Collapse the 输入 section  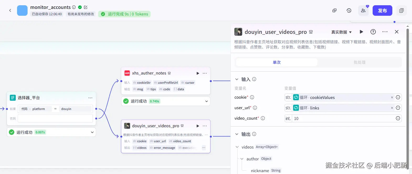(237, 79)
